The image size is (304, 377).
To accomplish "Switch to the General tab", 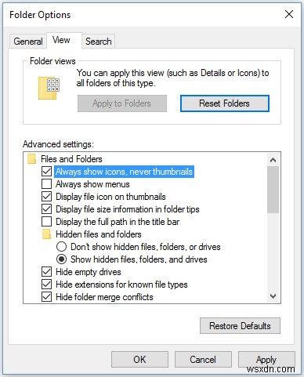I will (x=28, y=42).
